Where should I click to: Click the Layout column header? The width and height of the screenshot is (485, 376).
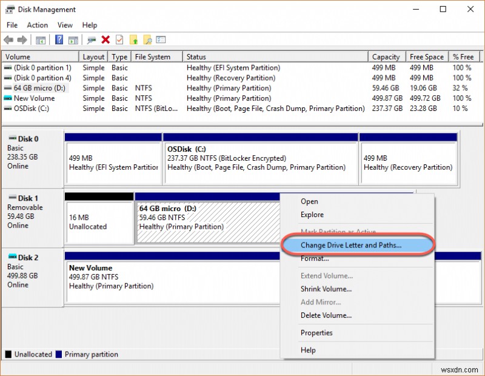93,57
